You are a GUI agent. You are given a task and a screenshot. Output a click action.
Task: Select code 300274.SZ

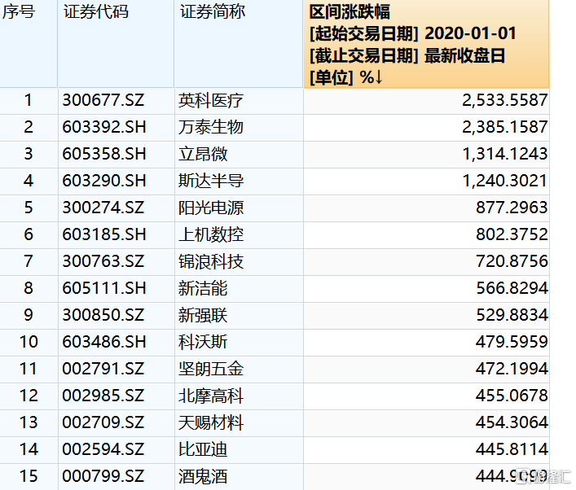click(x=103, y=208)
